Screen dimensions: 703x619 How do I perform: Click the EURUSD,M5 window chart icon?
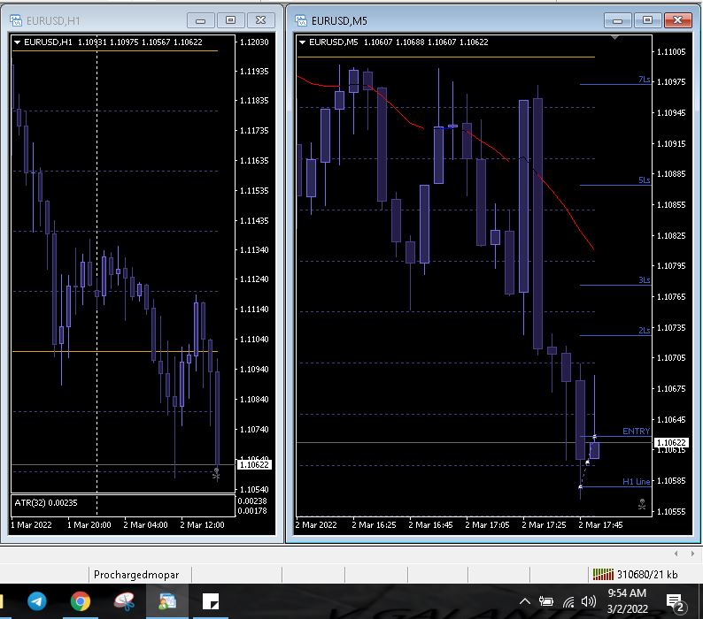click(x=301, y=20)
